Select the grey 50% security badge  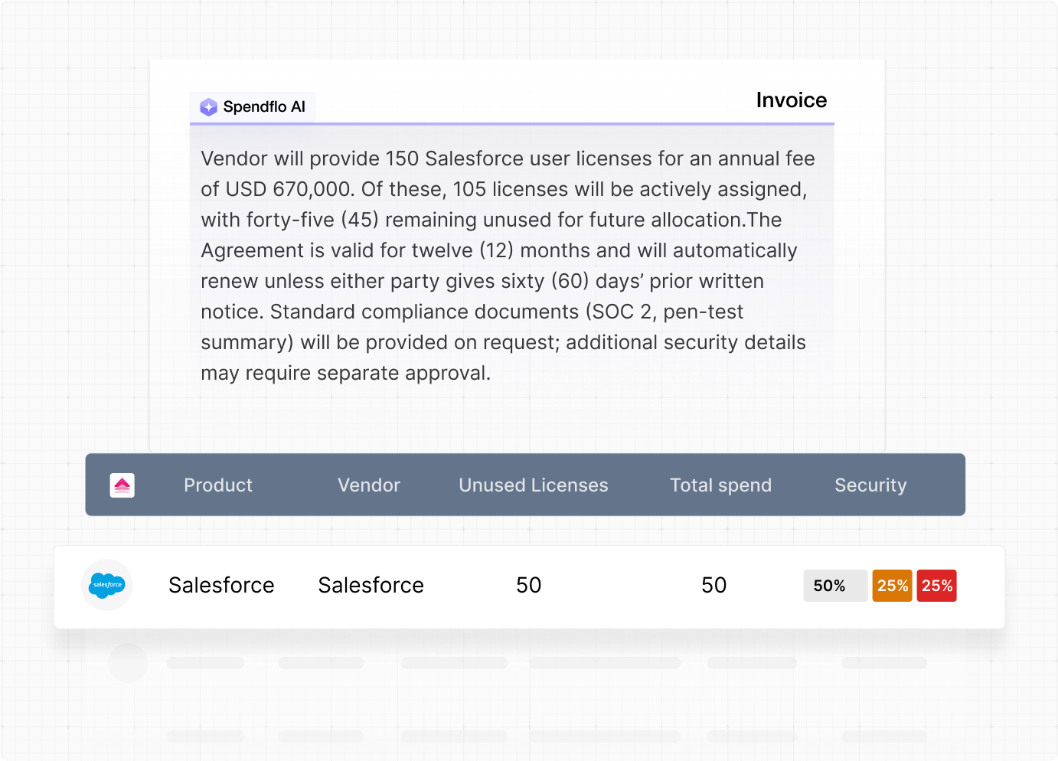click(835, 586)
